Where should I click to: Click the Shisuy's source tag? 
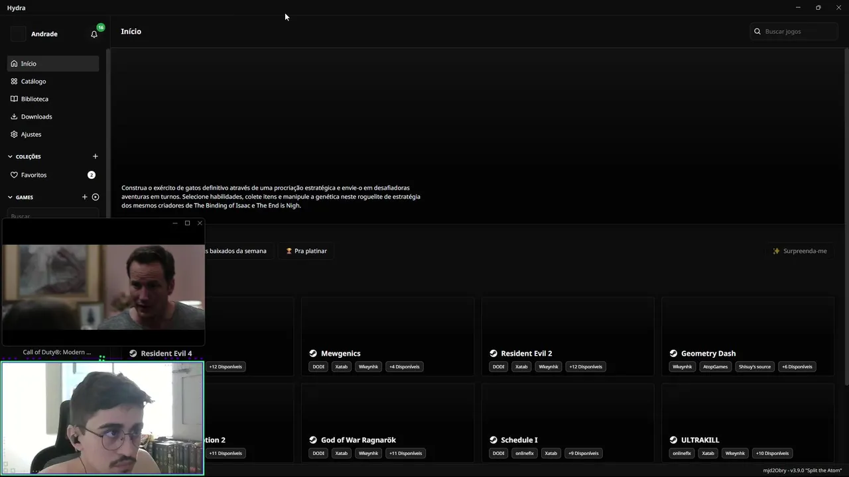755,366
